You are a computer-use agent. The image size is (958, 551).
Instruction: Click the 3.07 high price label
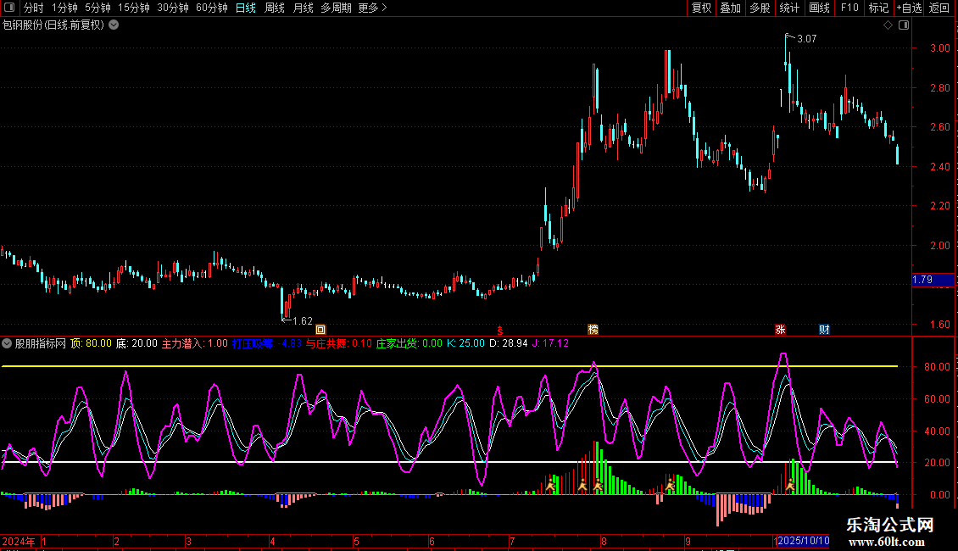tap(806, 38)
